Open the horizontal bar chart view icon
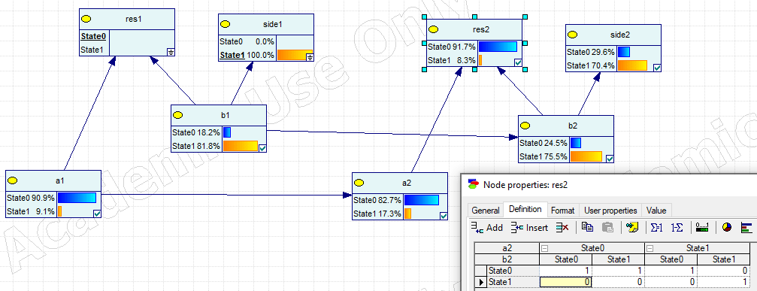This screenshot has height=291, width=757. point(746,227)
